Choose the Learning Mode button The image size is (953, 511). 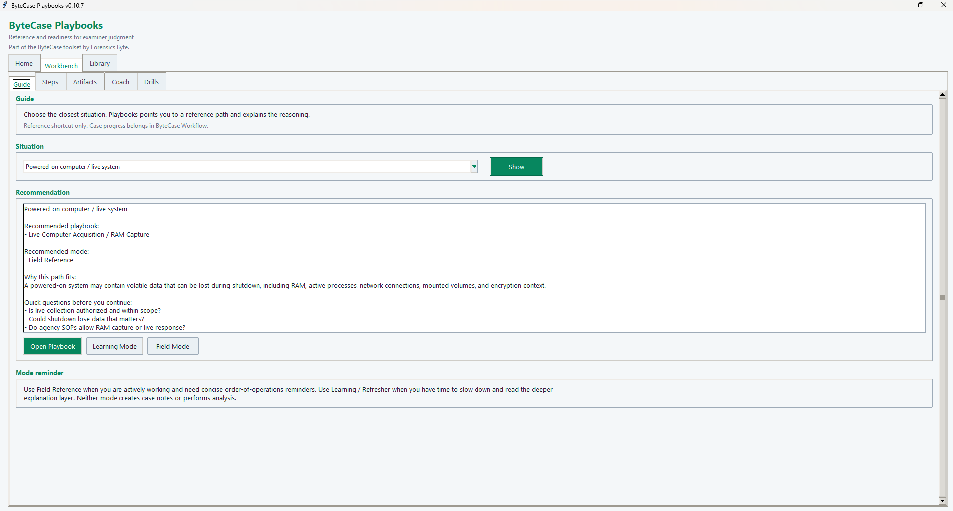click(115, 346)
